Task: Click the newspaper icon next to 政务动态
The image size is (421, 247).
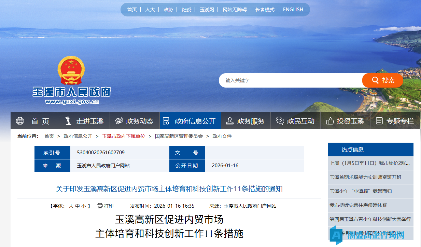Action: pos(119,120)
